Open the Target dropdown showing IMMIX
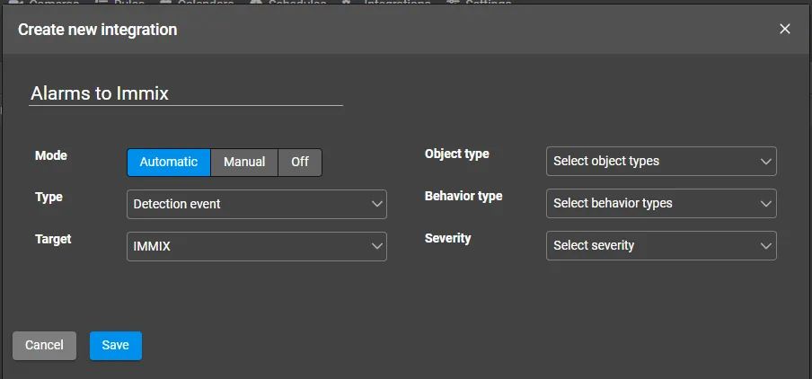 257,246
